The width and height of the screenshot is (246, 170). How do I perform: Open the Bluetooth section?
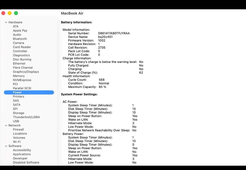20,39
